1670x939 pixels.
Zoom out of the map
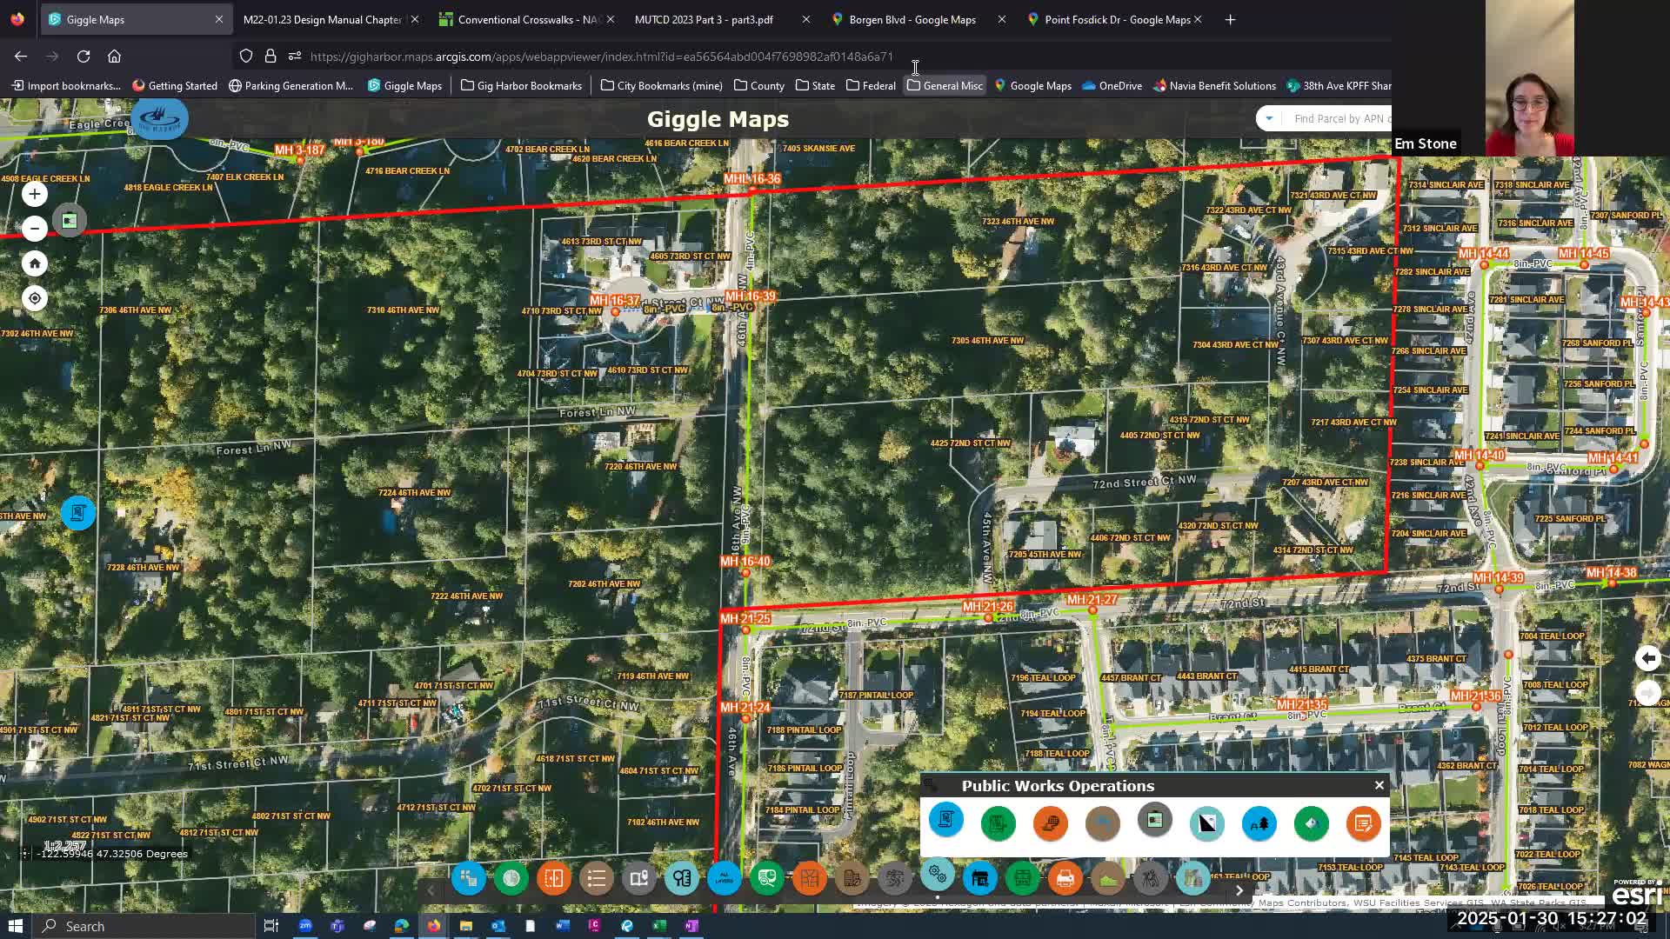click(x=35, y=229)
